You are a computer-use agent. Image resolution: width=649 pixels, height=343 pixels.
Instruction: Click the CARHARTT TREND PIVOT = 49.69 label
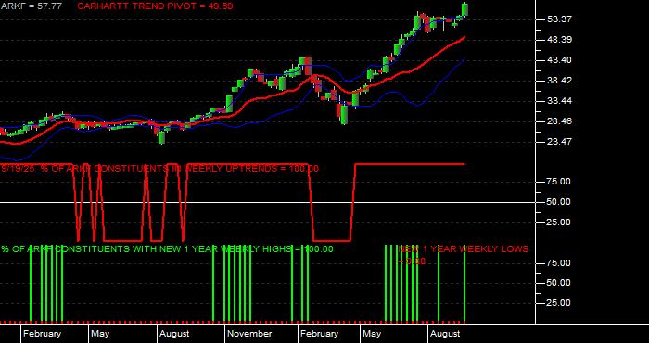(155, 6)
